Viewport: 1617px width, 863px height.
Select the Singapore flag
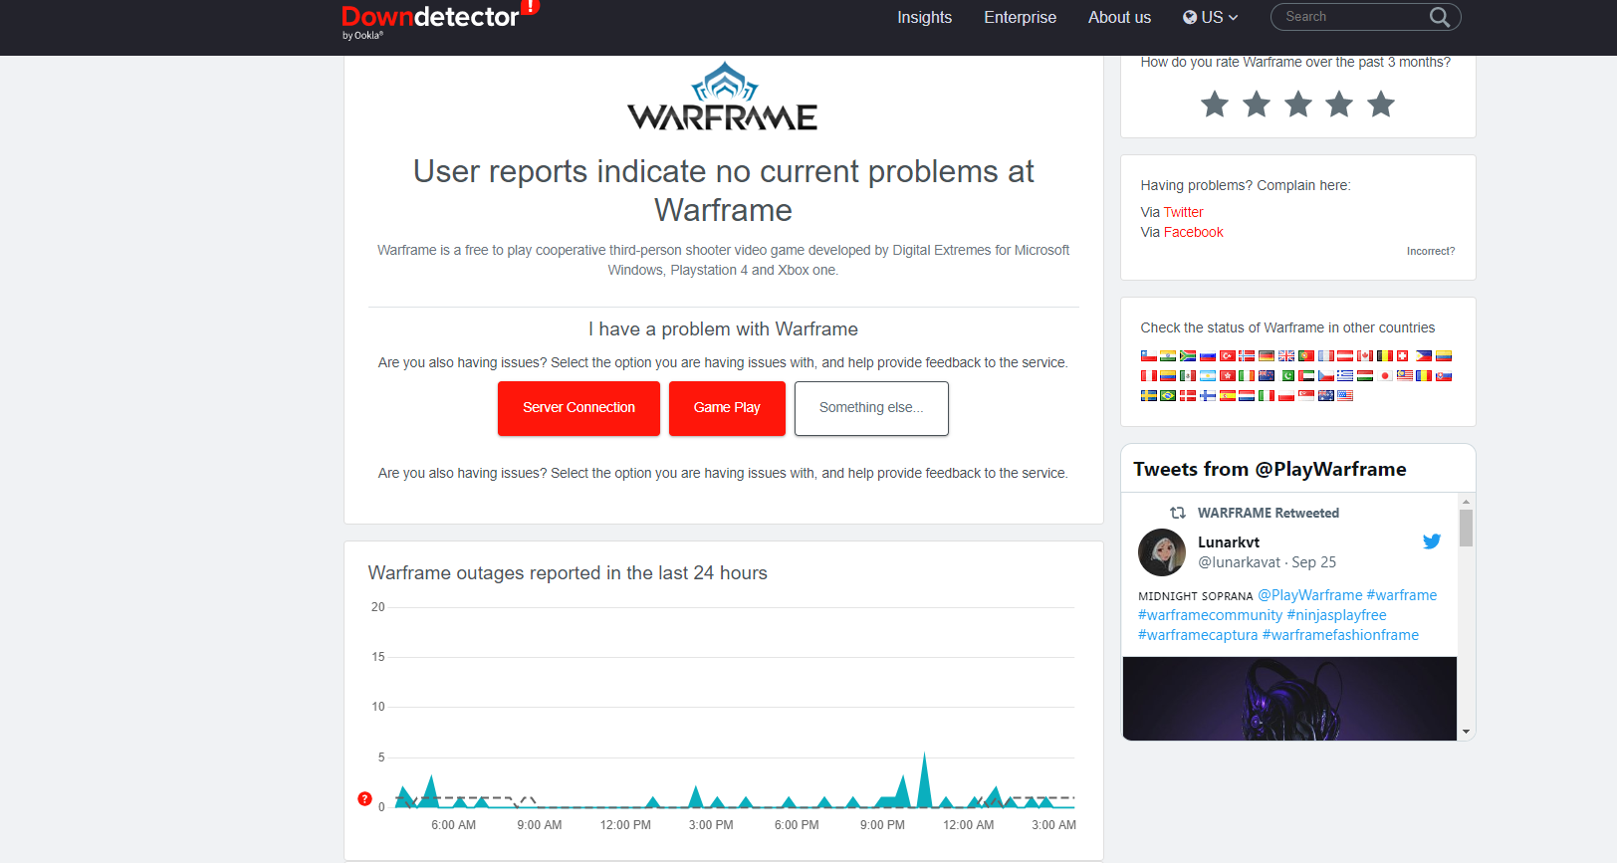1306,395
